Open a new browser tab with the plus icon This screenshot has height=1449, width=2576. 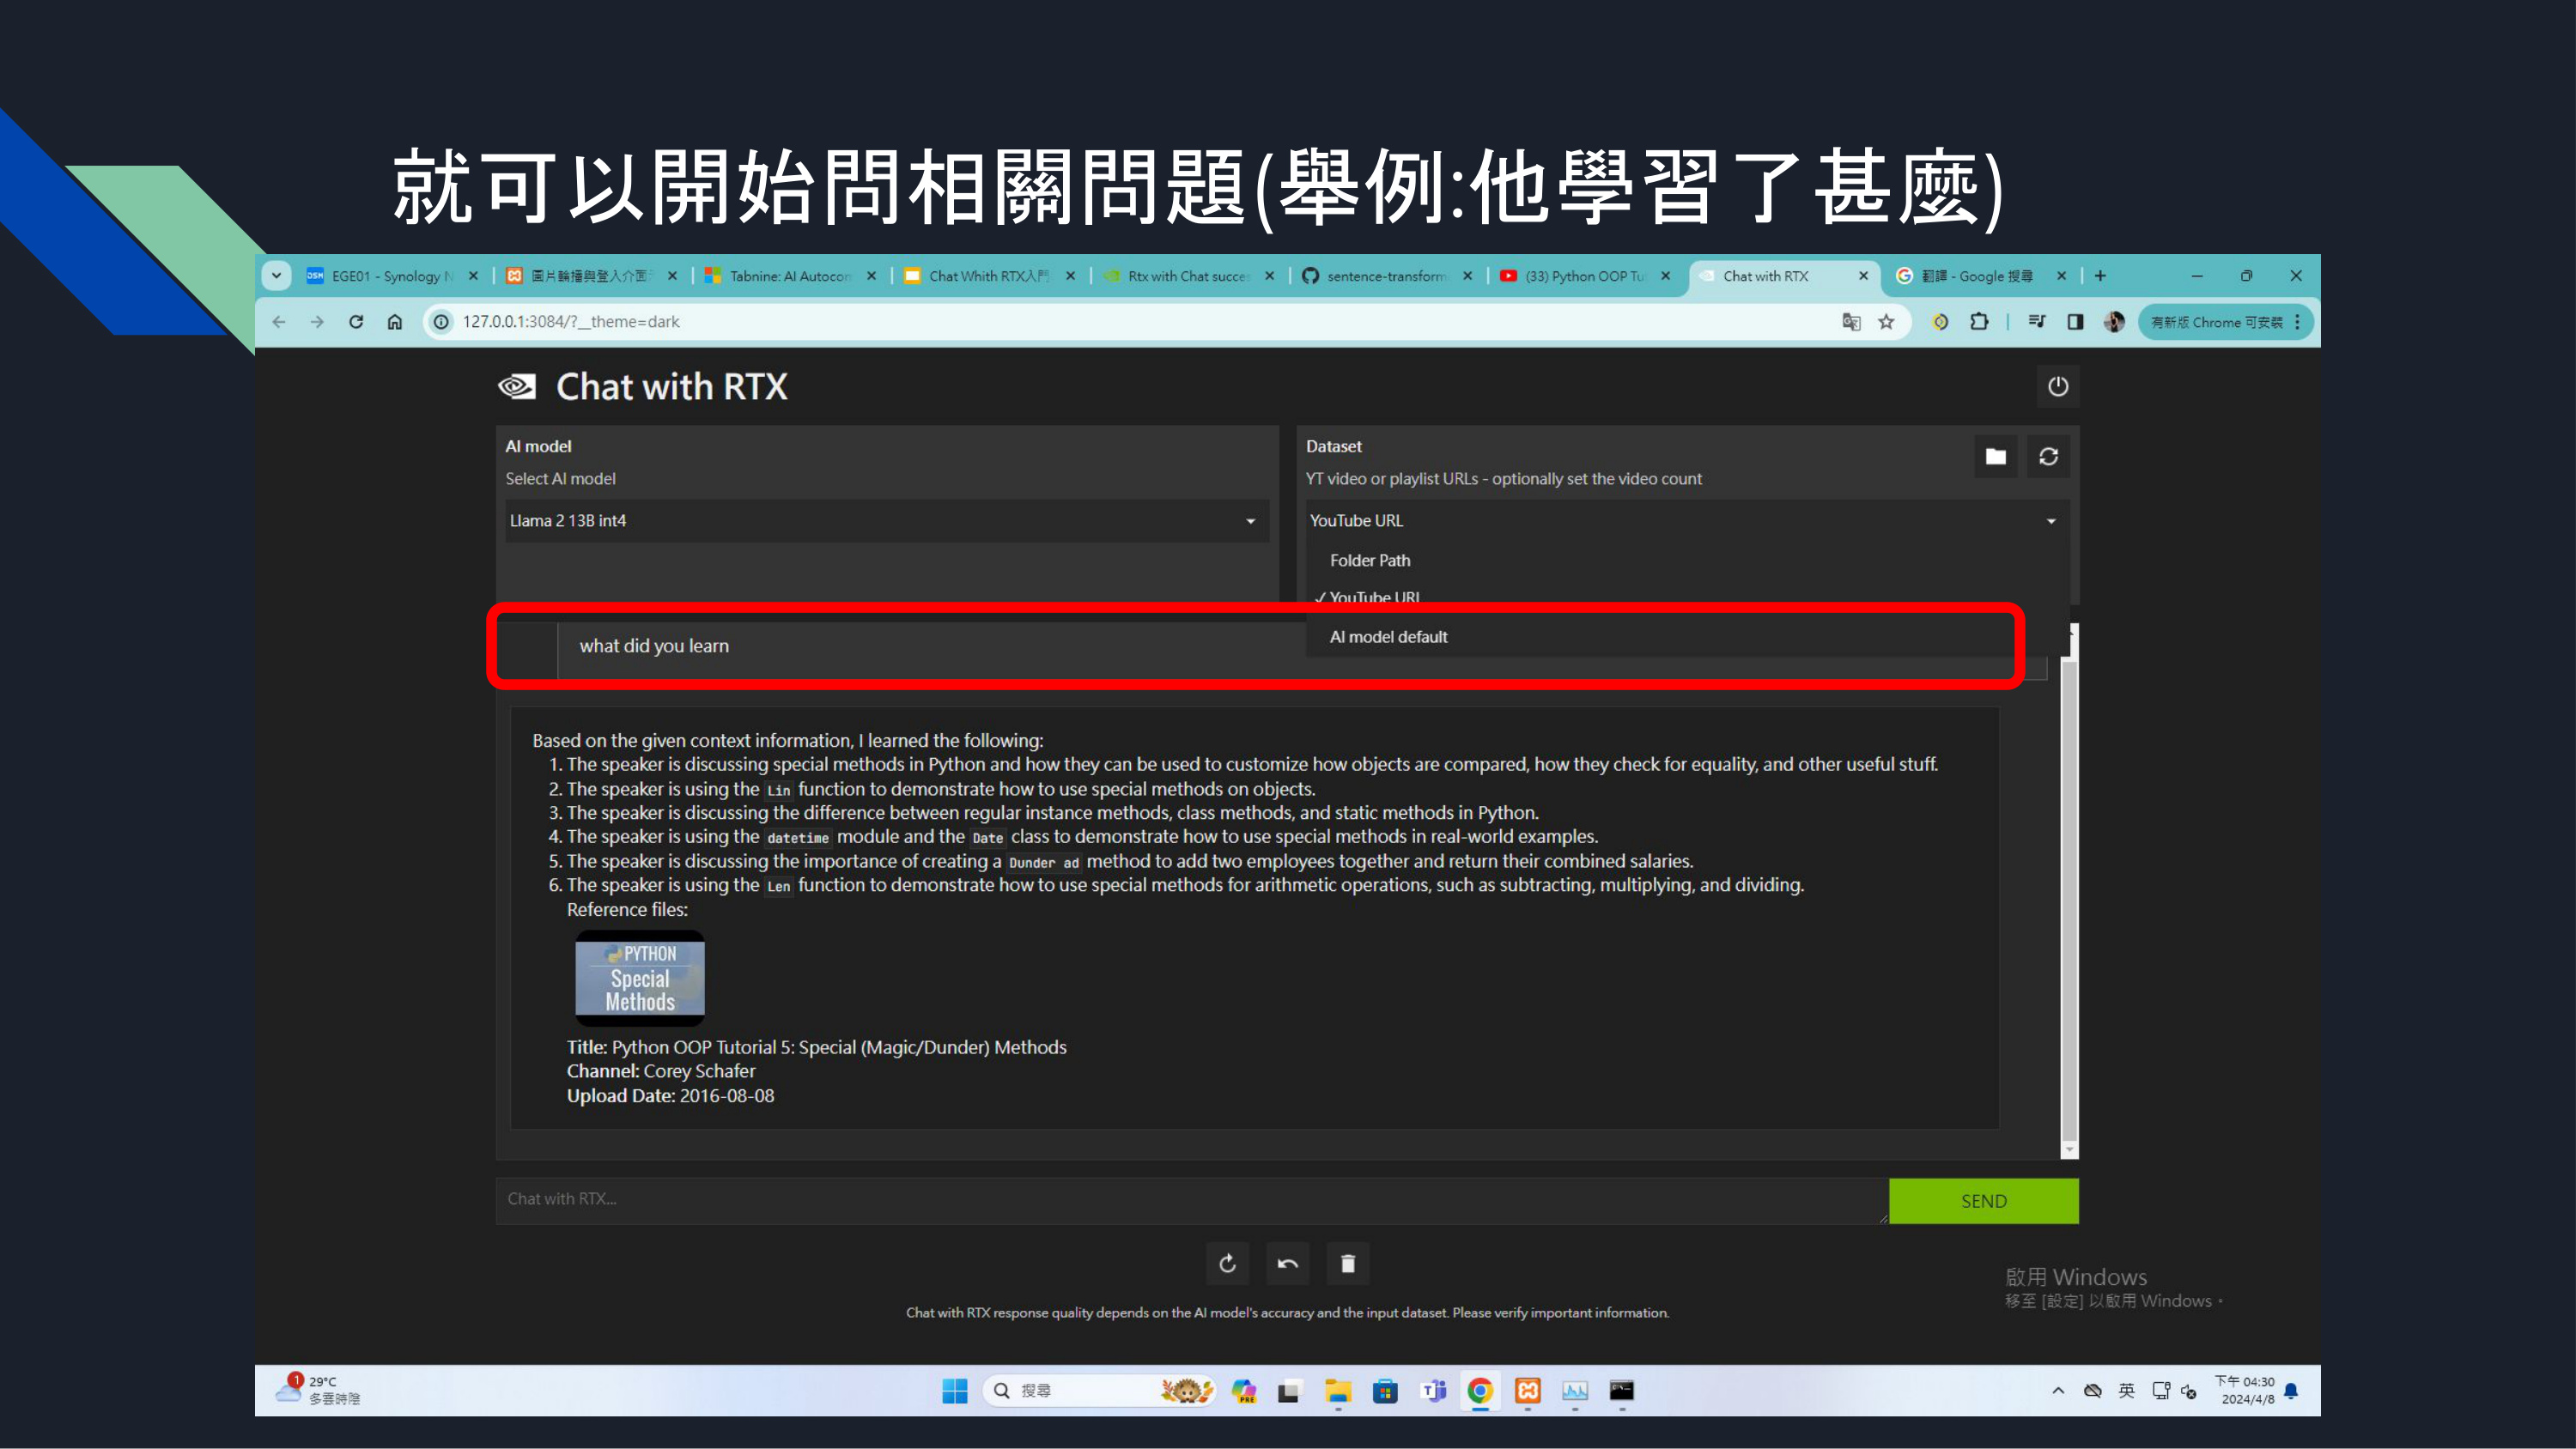(2100, 276)
